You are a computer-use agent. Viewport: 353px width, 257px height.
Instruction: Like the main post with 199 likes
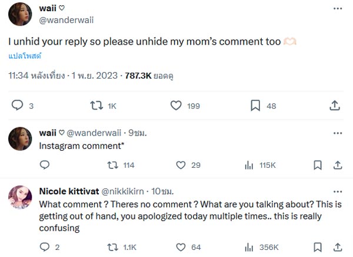(x=176, y=106)
